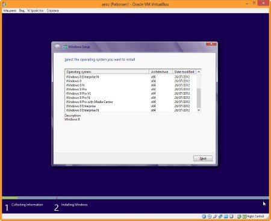The height and width of the screenshot is (221, 271).
Task: Select the Windows 8 Pro VL row
Action: (x=131, y=93)
